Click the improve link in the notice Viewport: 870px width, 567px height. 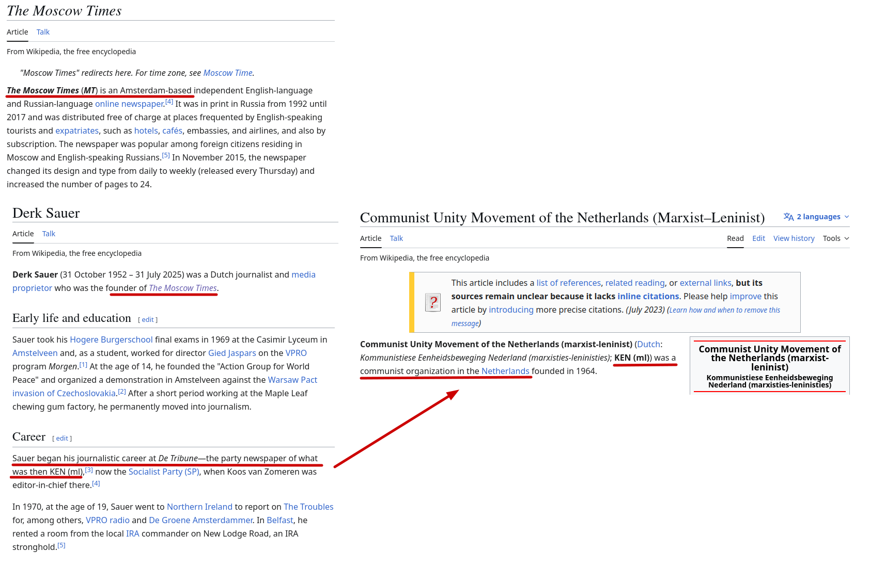pos(745,296)
